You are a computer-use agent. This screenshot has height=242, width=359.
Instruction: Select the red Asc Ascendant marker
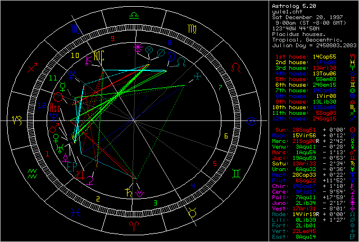pos(54,107)
